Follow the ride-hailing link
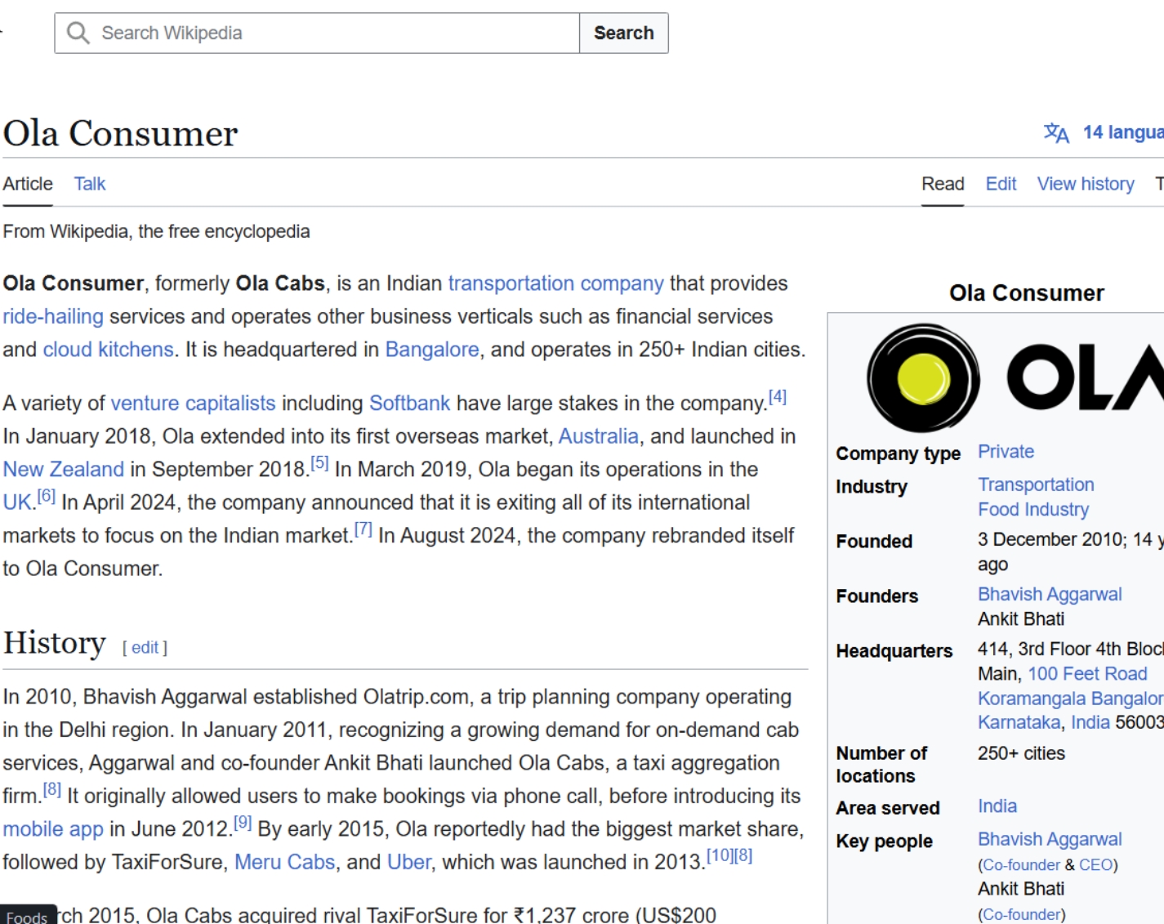The image size is (1164, 924). [53, 316]
